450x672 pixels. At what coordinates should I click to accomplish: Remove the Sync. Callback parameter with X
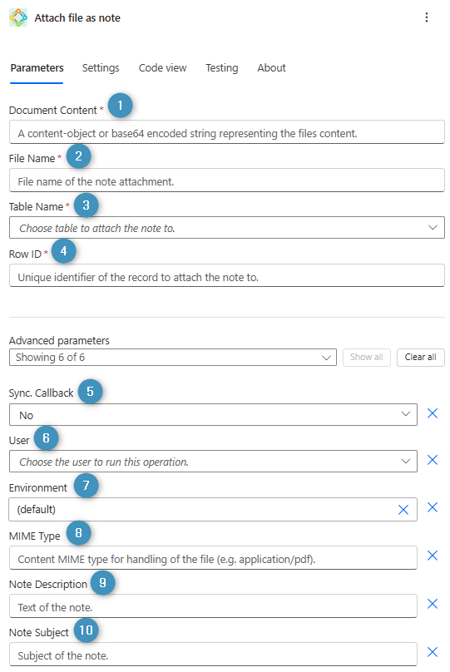tap(433, 413)
